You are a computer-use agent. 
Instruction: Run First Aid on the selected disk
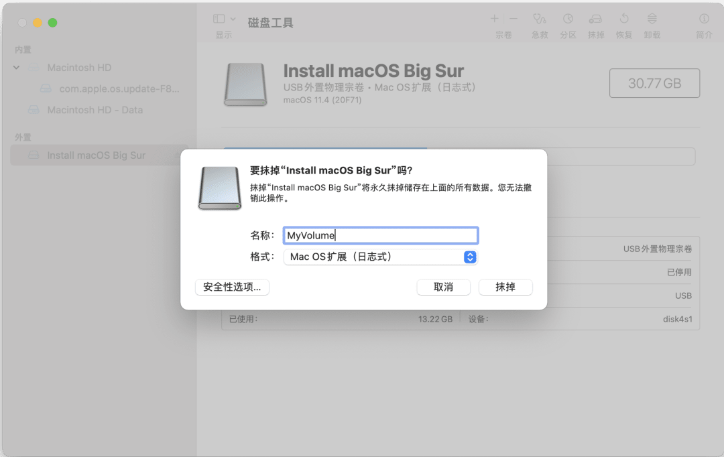[x=539, y=20]
